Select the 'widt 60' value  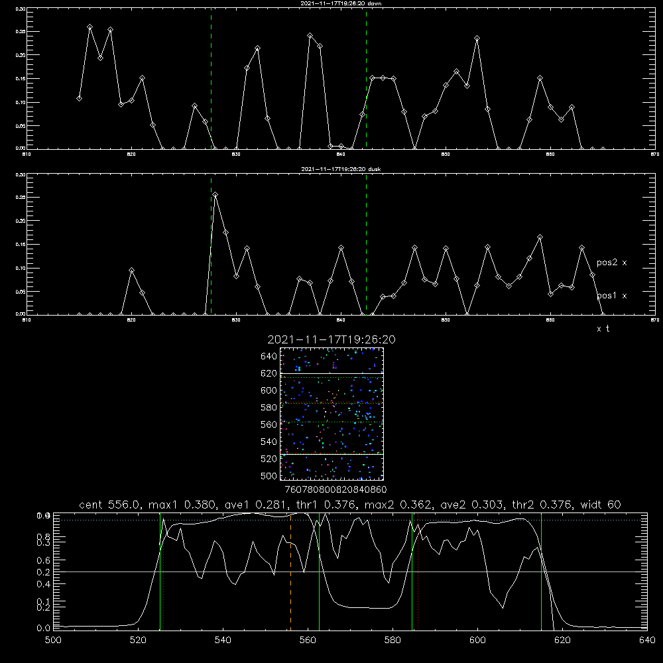pos(601,505)
